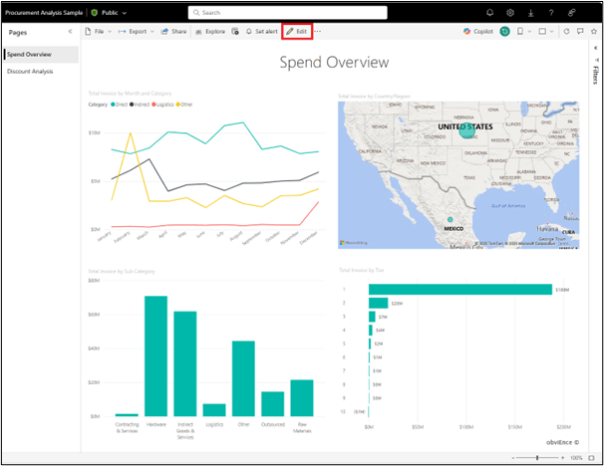Click the green circular icon beside Copilot
Screen dimensions: 604x466
504,32
